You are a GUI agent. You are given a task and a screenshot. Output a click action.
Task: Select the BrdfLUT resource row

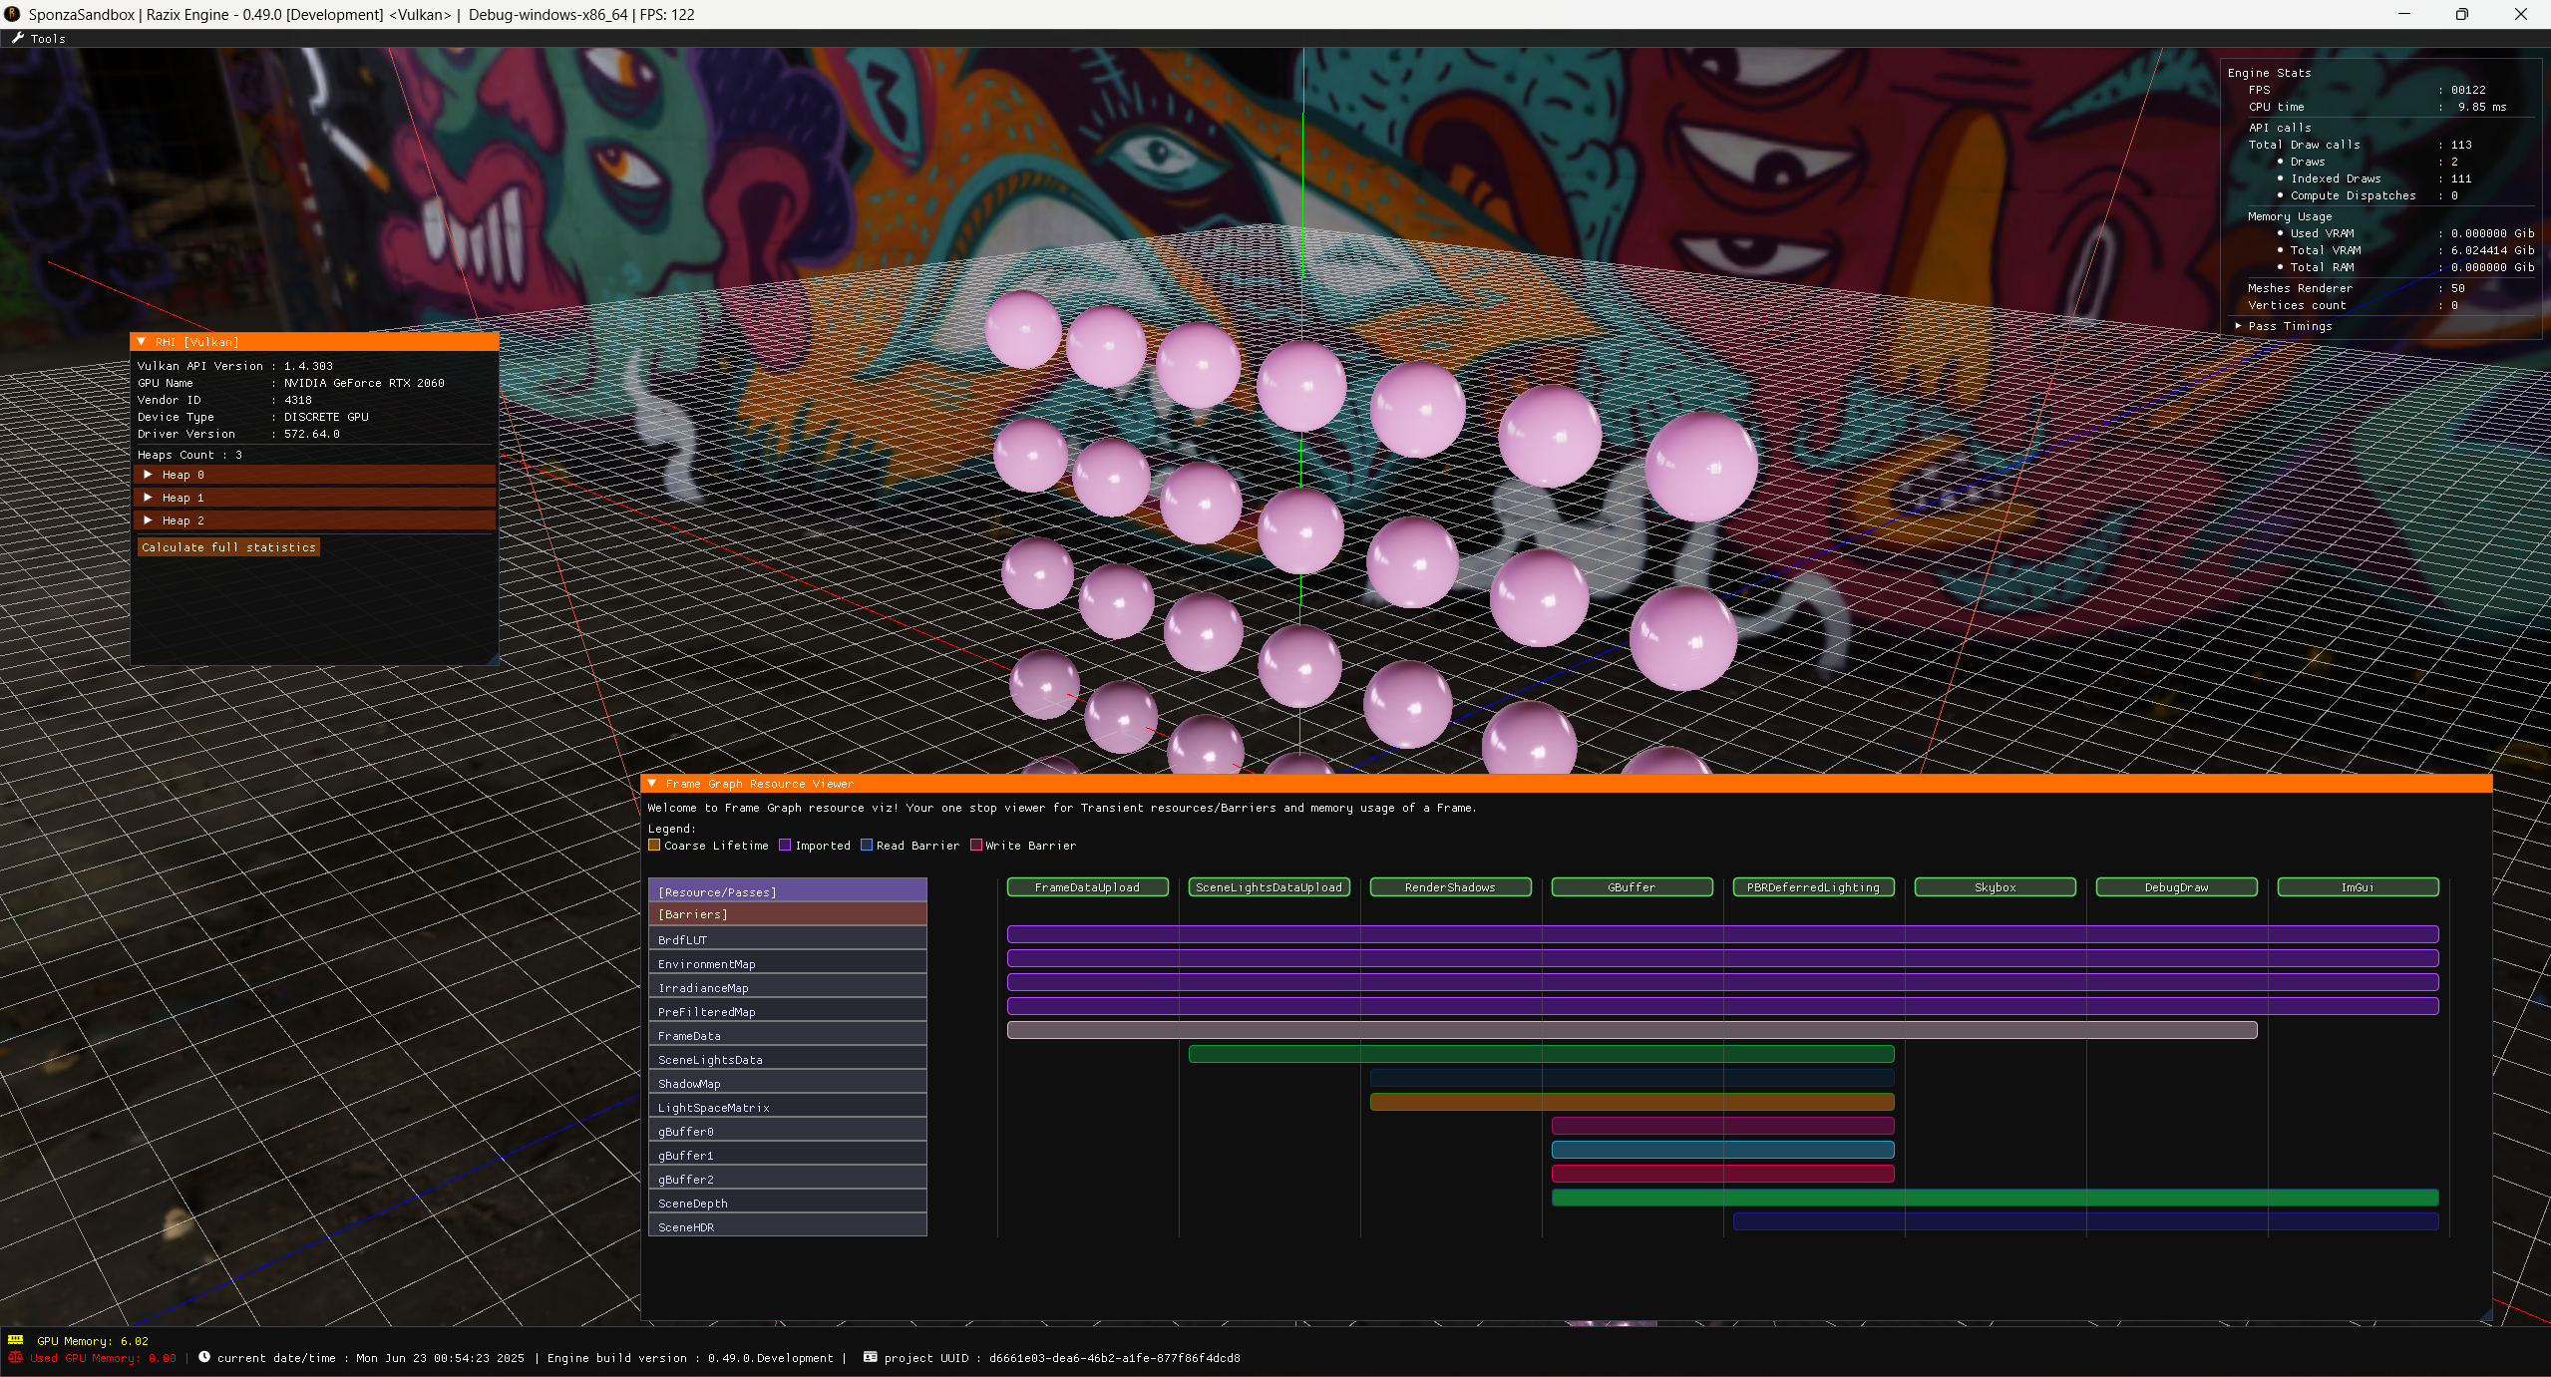click(788, 939)
